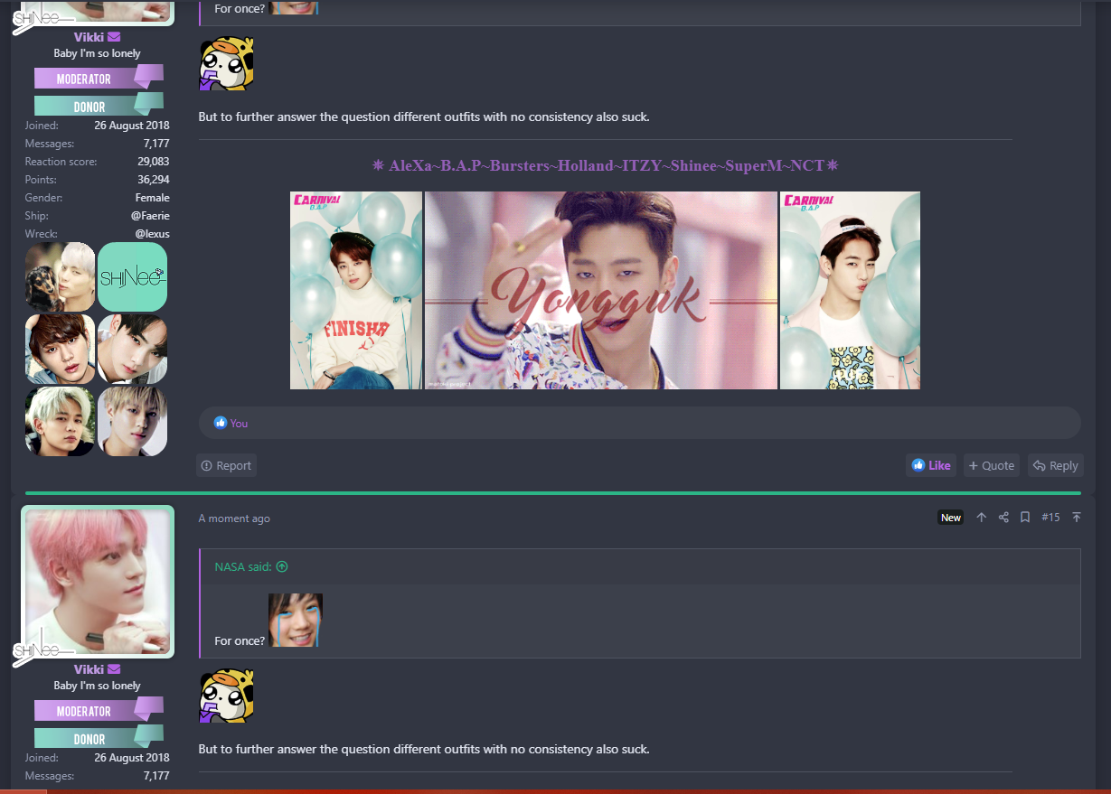Click the DONOR badge above Reaction score stats

[99, 106]
